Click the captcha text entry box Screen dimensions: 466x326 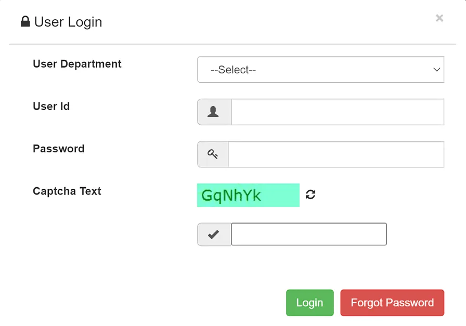coord(308,234)
